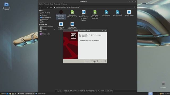
Task: Select IE8-WindowsServer-2003 exe file
Action: click(83, 16)
